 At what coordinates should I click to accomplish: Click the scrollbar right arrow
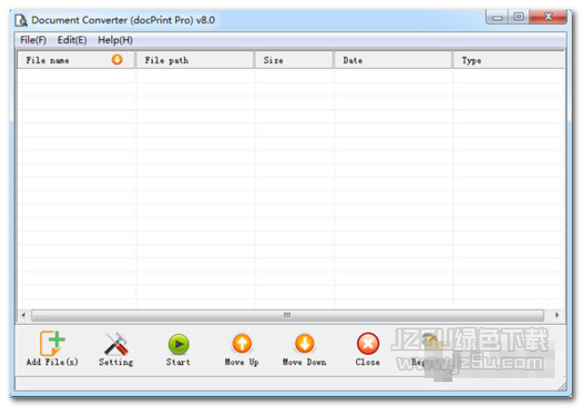(x=557, y=316)
